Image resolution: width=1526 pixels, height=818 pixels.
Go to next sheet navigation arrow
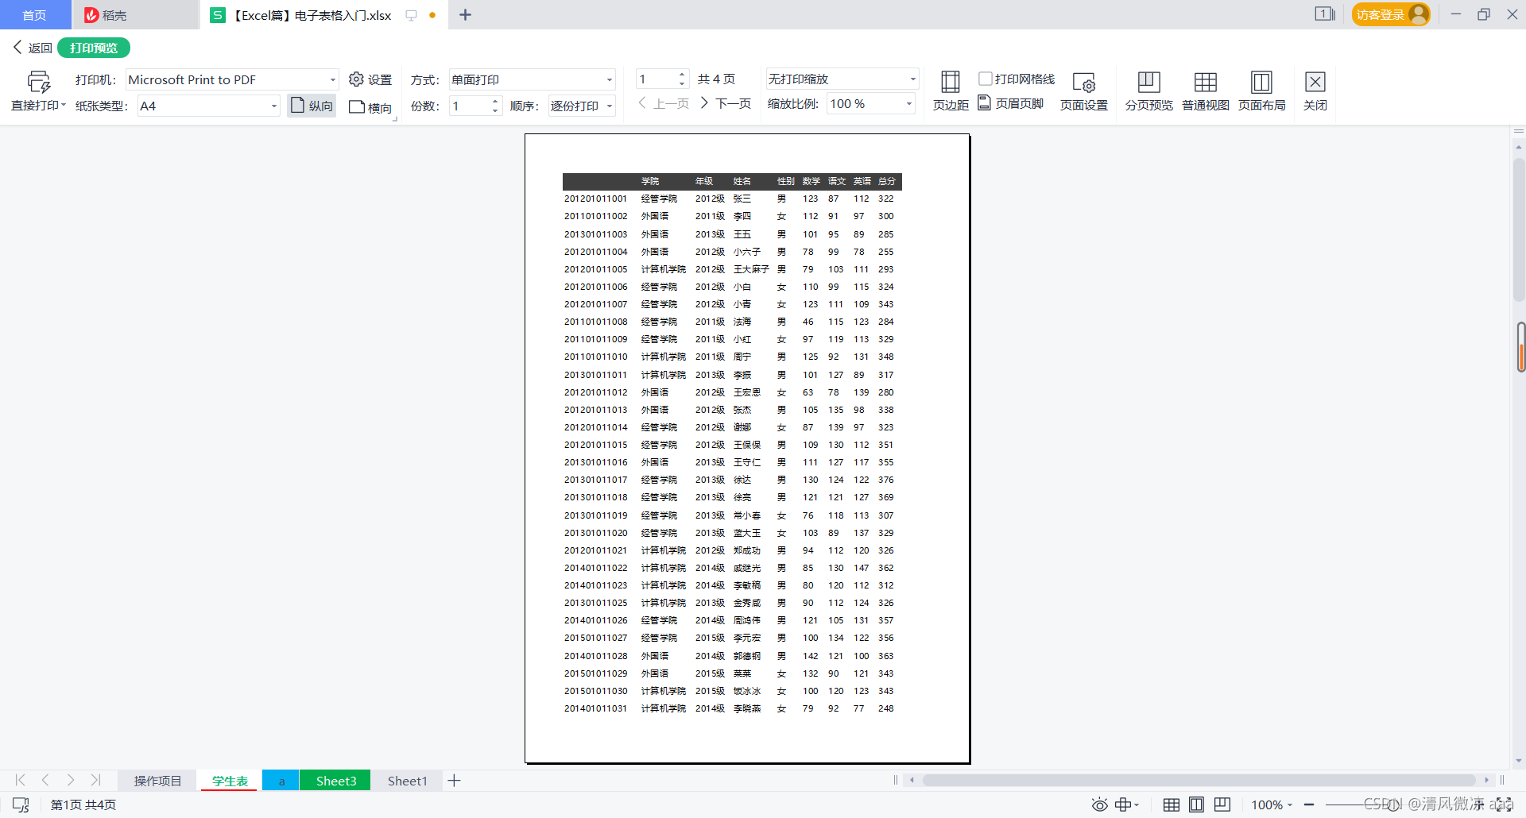pyautogui.click(x=71, y=780)
